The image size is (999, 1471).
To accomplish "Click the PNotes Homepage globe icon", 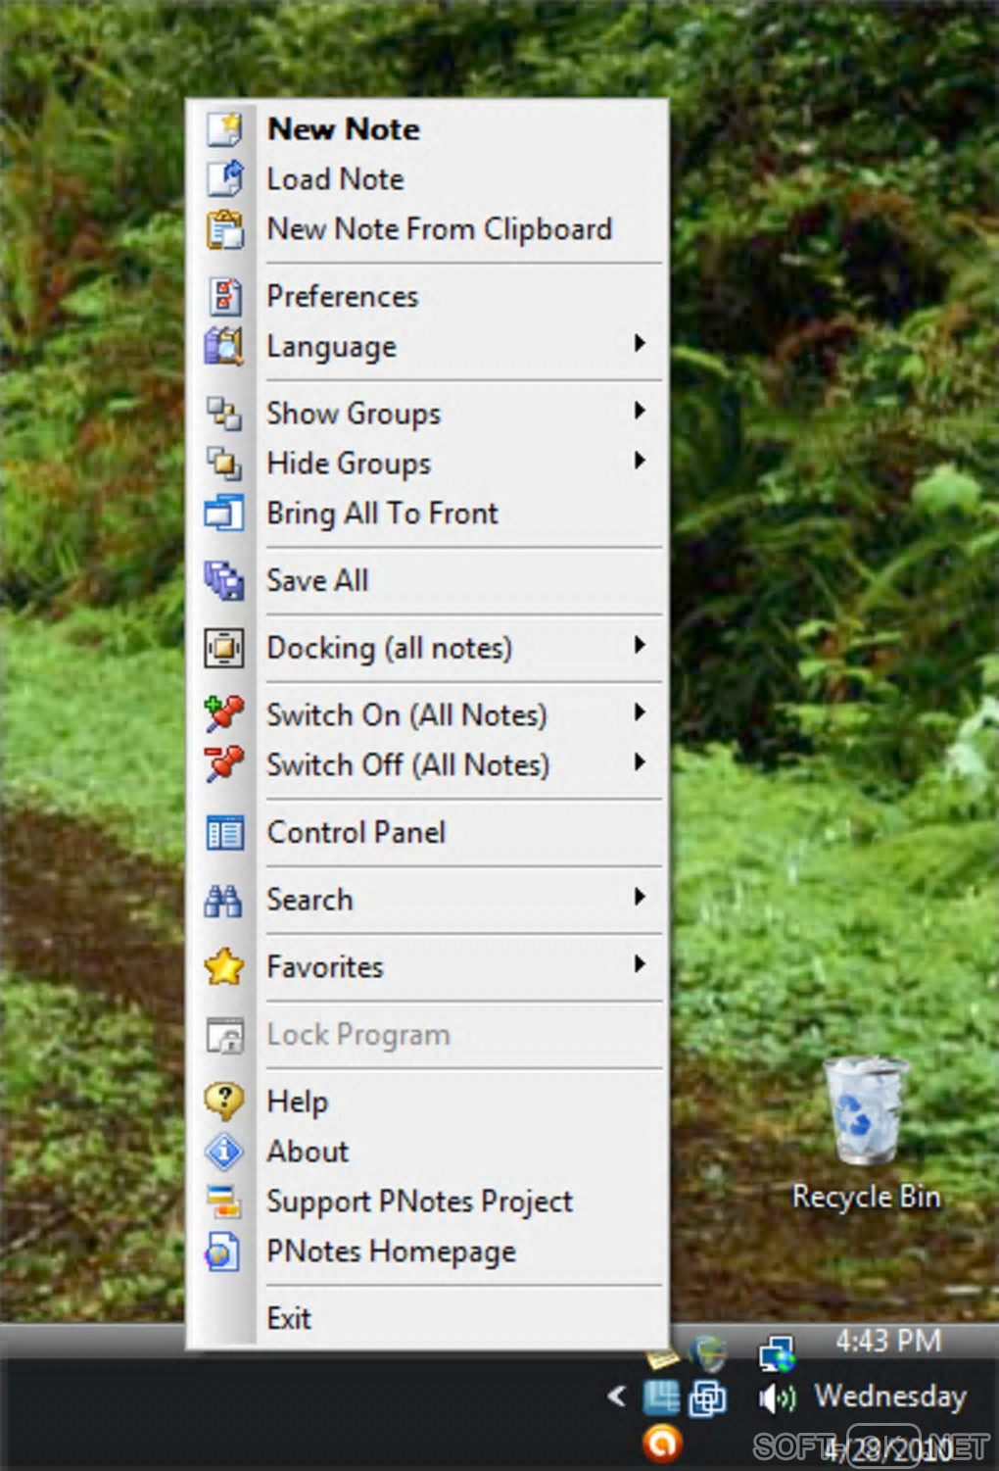I will tap(224, 1251).
